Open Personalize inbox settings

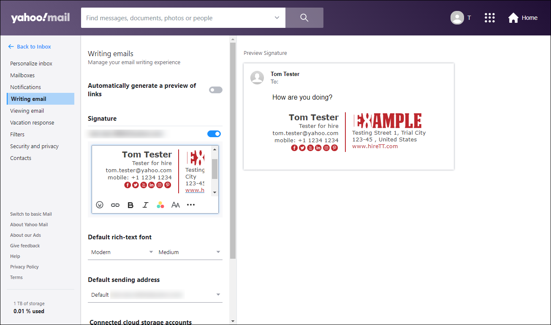[x=31, y=63]
